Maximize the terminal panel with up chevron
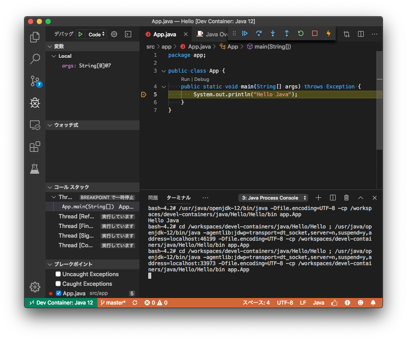407x340 pixels. (x=361, y=198)
